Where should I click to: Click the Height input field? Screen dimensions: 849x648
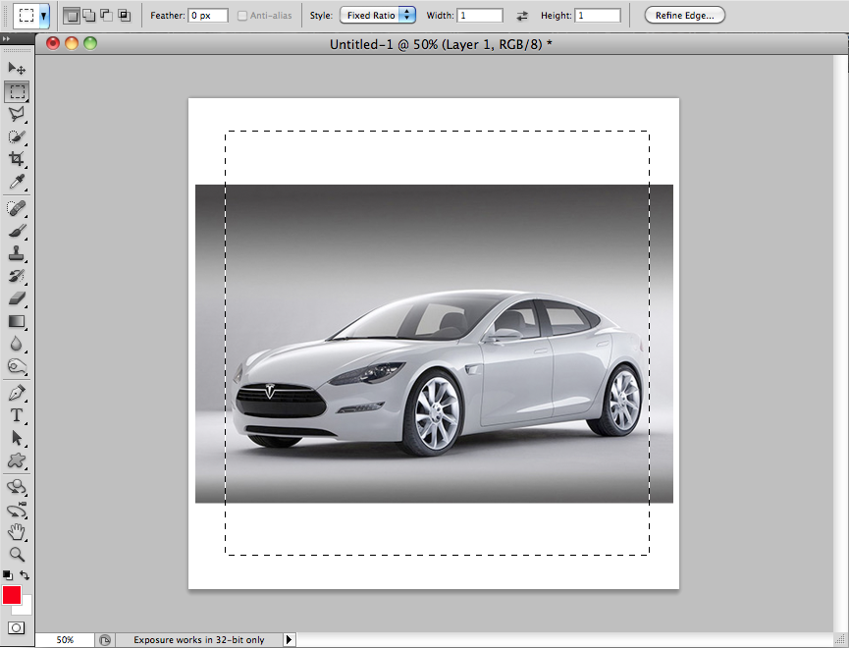click(x=598, y=15)
